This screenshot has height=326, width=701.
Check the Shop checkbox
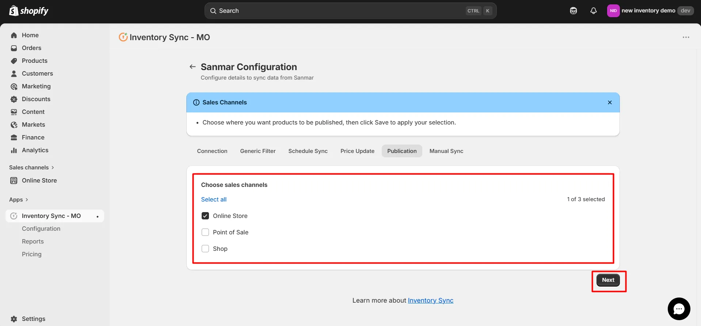(x=205, y=249)
